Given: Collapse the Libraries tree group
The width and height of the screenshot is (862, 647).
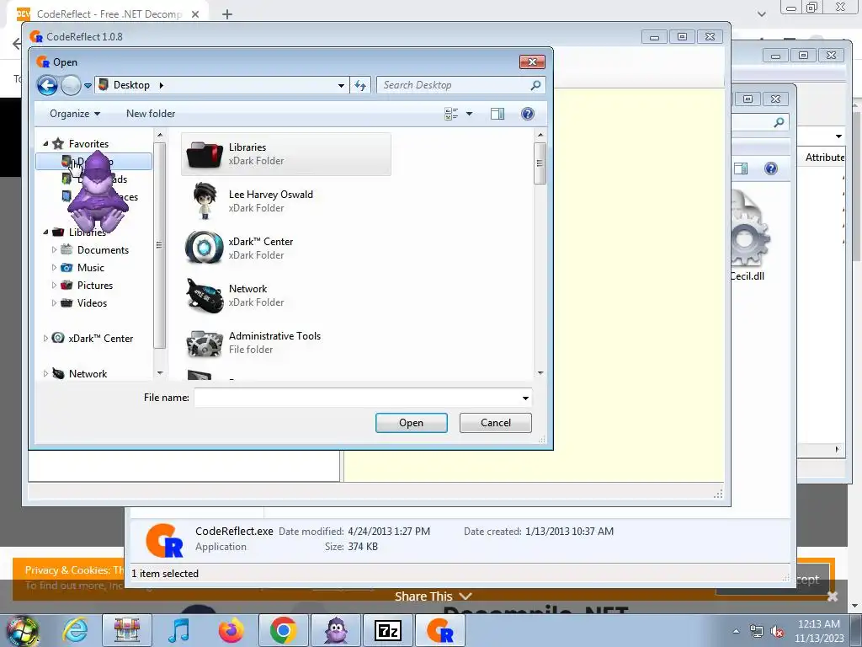Looking at the screenshot, I should (x=45, y=233).
